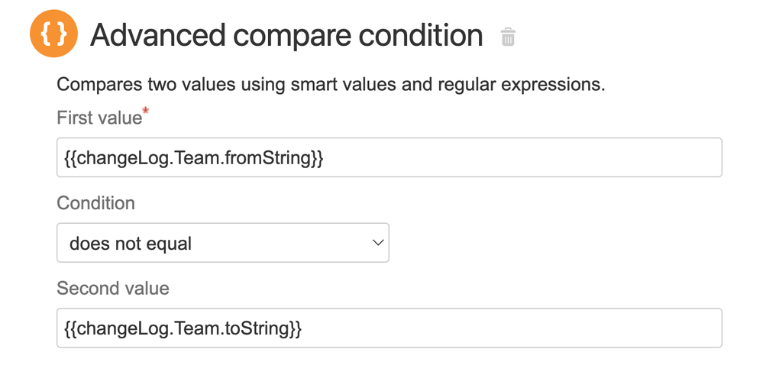Click the word "regular expressions" in description

click(x=521, y=85)
